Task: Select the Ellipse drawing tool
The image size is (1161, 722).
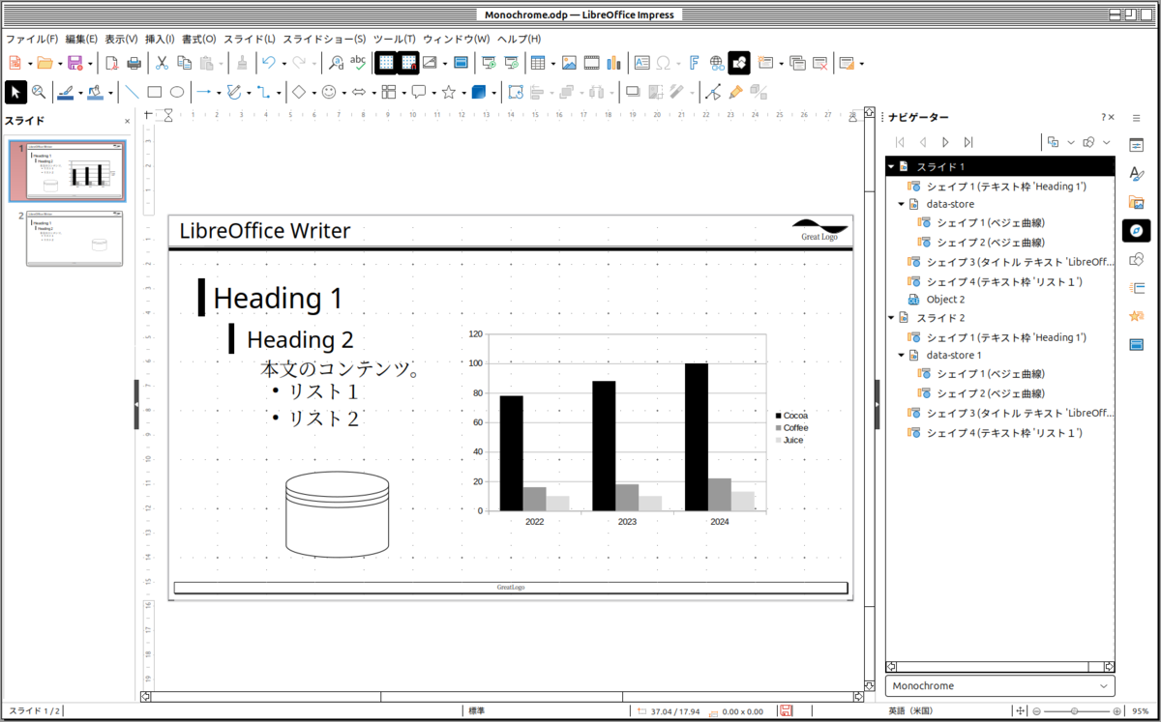Action: [177, 92]
